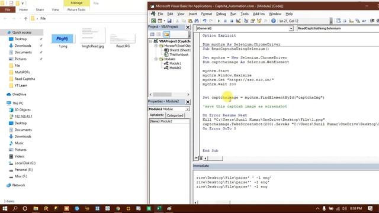Open Read Captcha folder in navigation pane
Viewport: 379px width, 213px height.
[25, 79]
